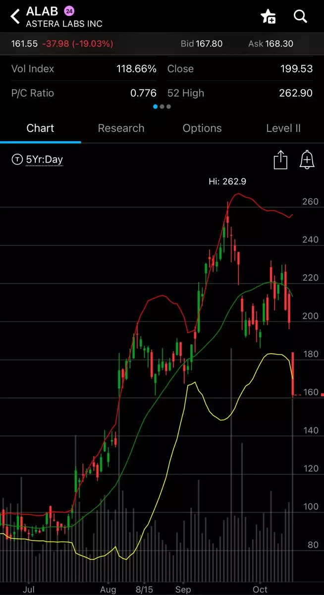
Task: Set a price alert with bell icon
Action: pos(307,160)
